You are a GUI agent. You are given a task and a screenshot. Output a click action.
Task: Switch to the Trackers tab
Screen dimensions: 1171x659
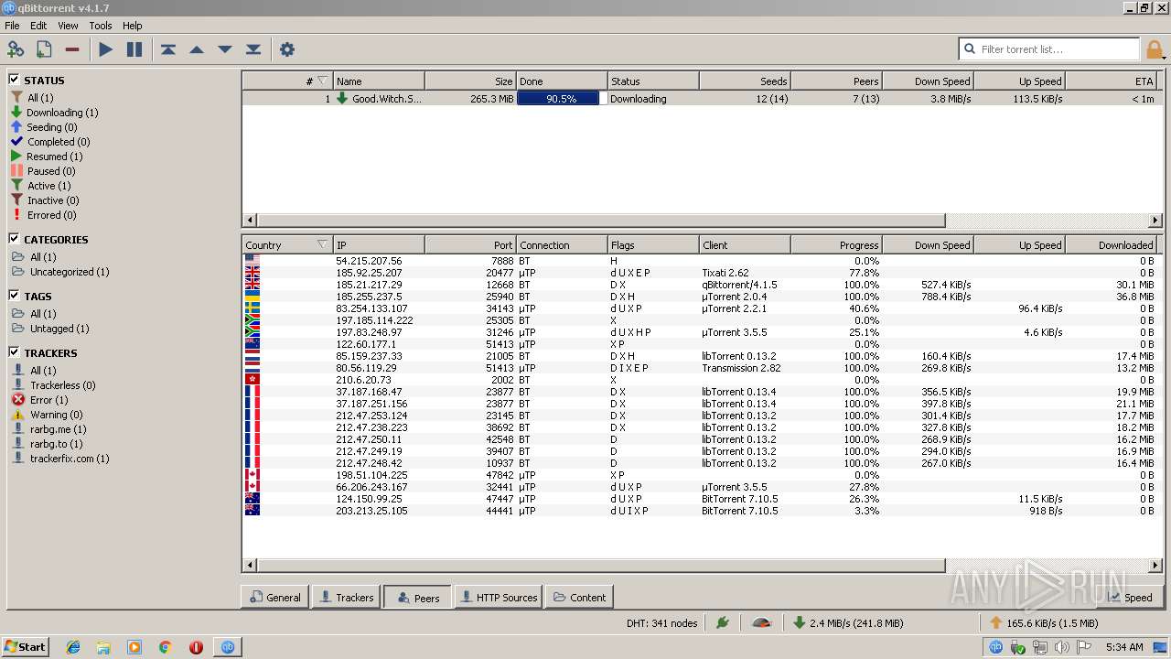[x=345, y=598]
